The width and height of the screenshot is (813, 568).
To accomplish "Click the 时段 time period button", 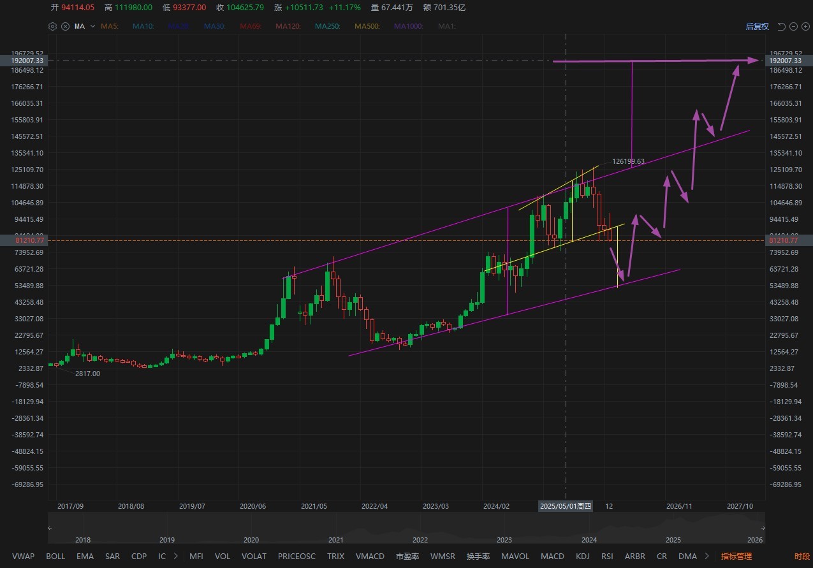I will [x=802, y=556].
